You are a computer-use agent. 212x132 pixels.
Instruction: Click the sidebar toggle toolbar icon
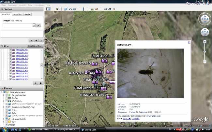(48, 9)
